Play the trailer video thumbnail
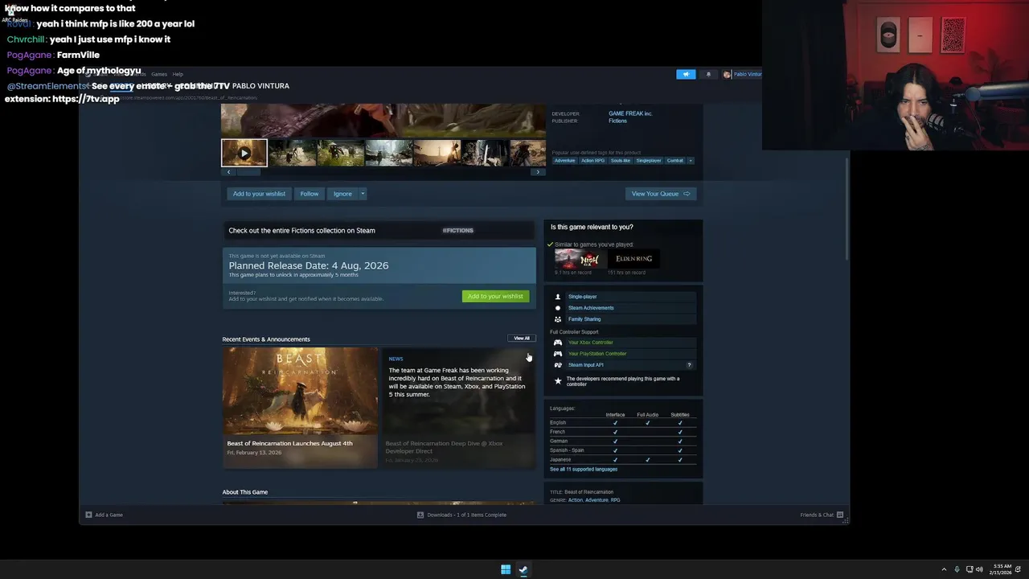This screenshot has width=1029, height=579. pos(244,153)
